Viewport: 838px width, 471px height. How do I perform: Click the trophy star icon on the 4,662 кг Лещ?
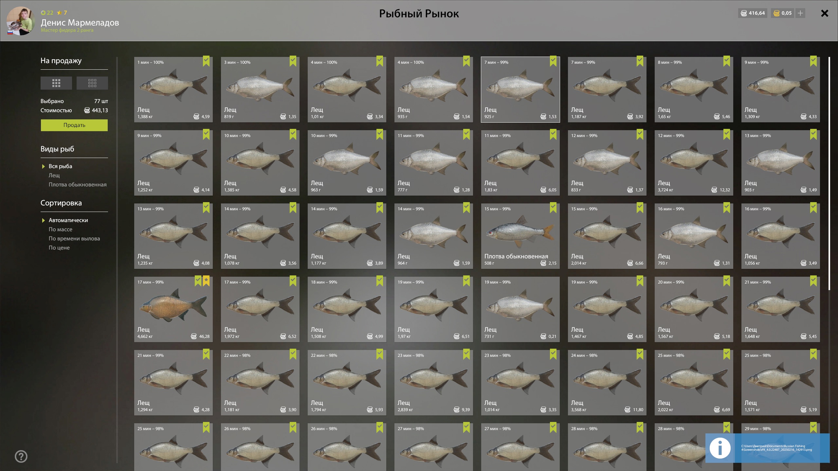click(206, 281)
